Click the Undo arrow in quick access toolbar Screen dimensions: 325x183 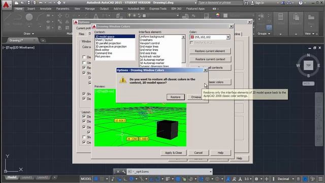click(x=41, y=3)
